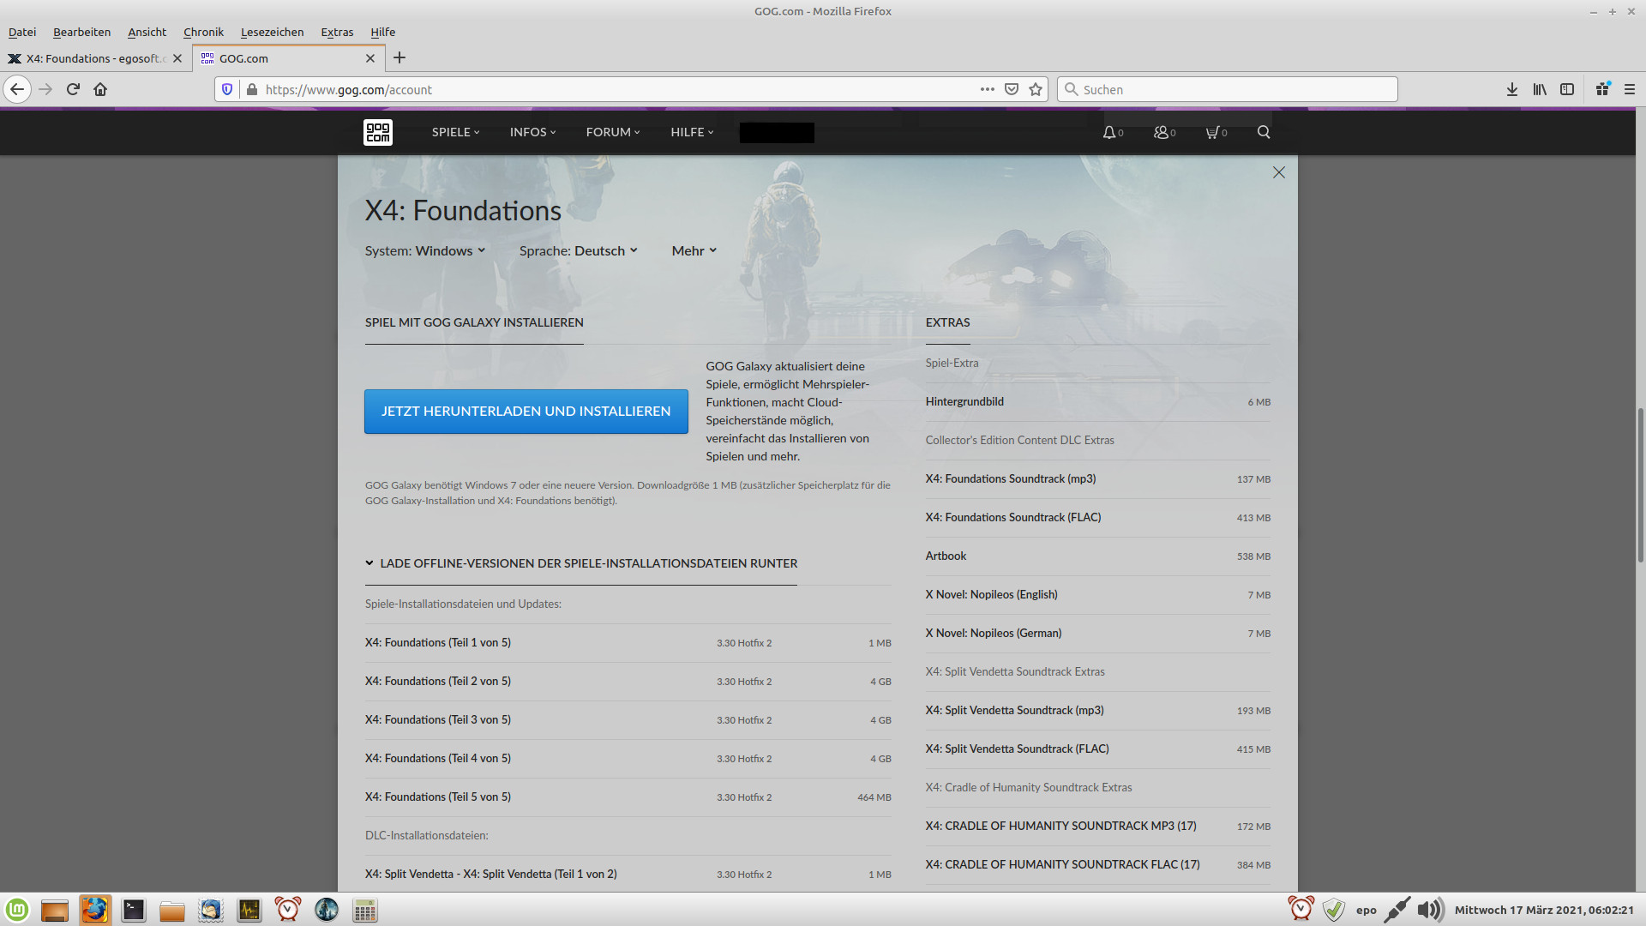Close the X4: Foundations overlay
Viewport: 1646px width, 926px height.
click(x=1279, y=172)
